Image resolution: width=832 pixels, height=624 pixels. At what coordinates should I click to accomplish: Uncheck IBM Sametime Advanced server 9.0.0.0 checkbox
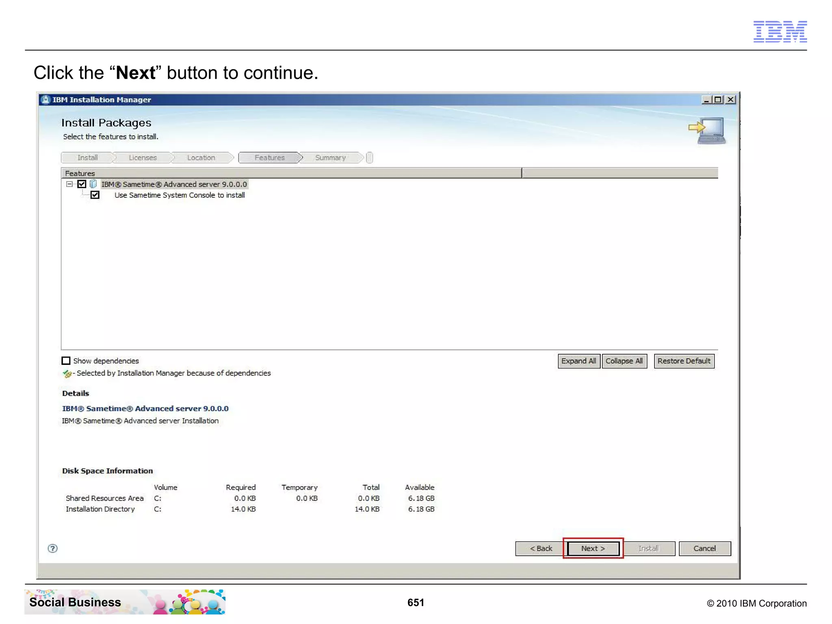click(82, 184)
